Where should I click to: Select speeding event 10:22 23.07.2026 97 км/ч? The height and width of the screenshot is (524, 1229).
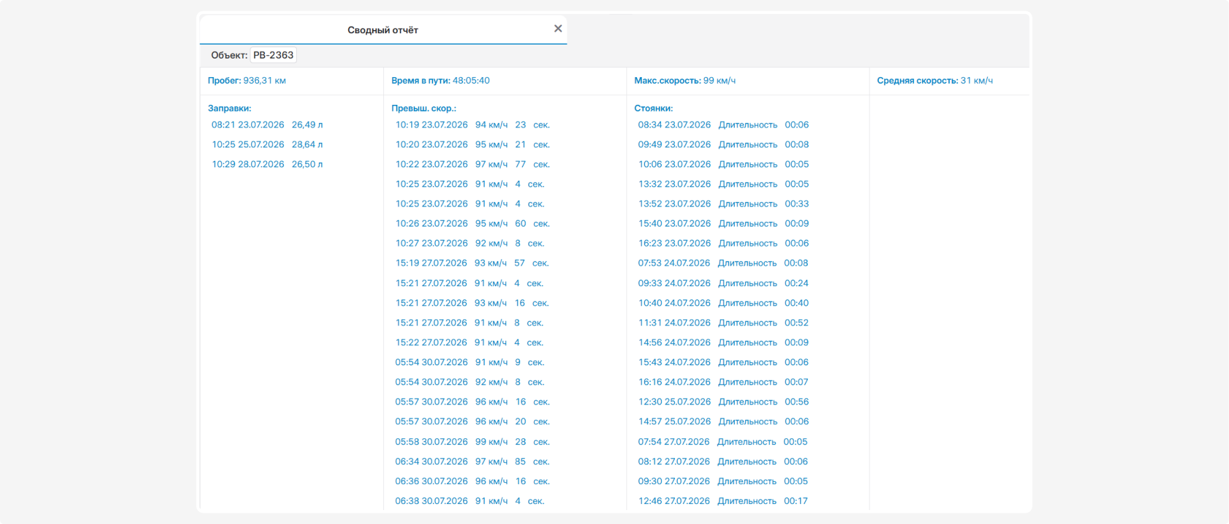(472, 164)
